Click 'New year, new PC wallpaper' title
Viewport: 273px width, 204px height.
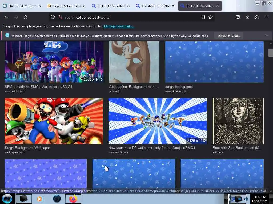(152, 148)
